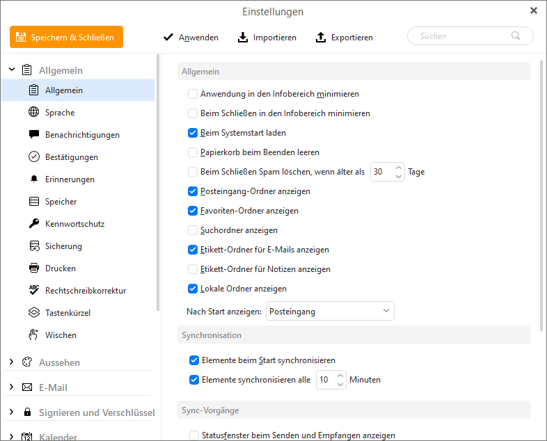
Task: Click into the Suchen search field
Action: pyautogui.click(x=464, y=36)
